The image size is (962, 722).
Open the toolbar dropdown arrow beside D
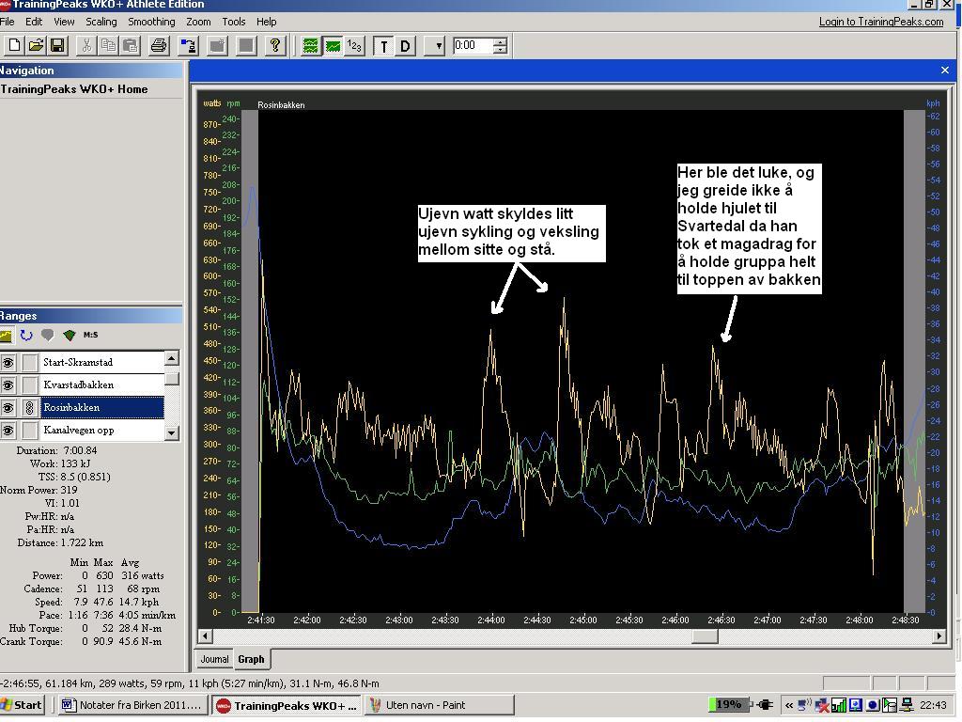(x=435, y=46)
